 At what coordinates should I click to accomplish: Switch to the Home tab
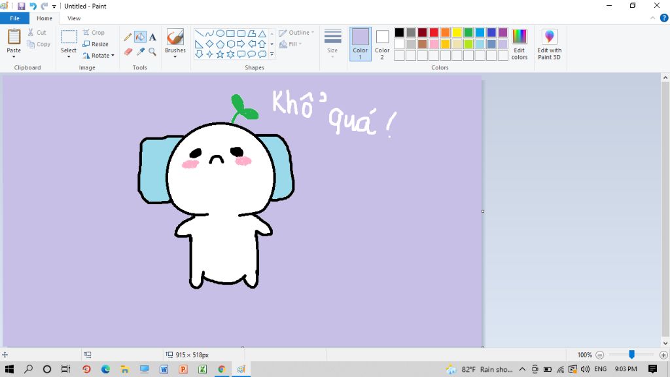44,18
